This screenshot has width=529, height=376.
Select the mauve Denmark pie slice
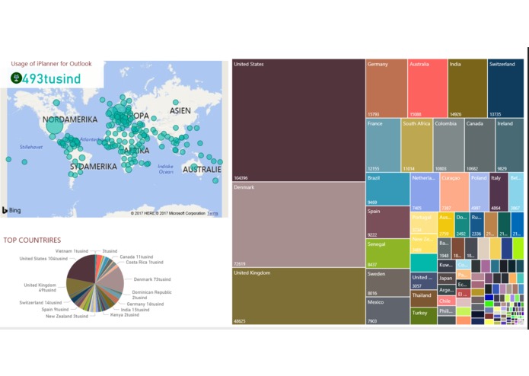coord(113,281)
